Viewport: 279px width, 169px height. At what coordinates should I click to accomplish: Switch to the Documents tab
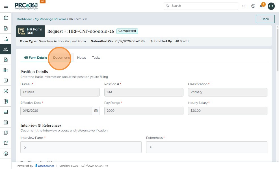pos(62,58)
